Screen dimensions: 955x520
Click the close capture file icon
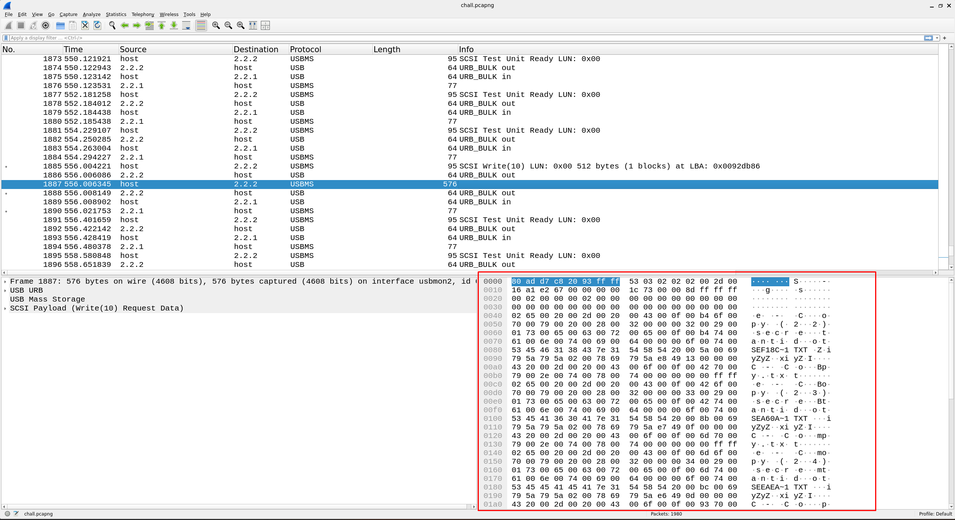[85, 25]
